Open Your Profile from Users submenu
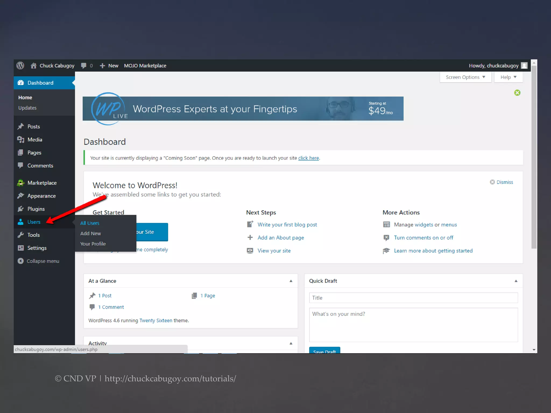 pos(93,244)
